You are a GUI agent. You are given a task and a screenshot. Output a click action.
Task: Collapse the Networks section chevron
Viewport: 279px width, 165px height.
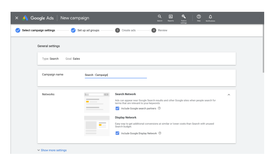(x=229, y=95)
